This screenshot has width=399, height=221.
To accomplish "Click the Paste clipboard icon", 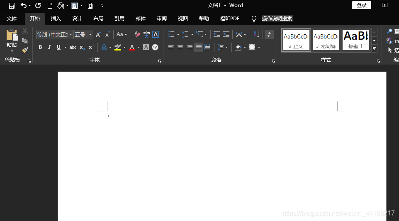I will pyautogui.click(x=12, y=35).
